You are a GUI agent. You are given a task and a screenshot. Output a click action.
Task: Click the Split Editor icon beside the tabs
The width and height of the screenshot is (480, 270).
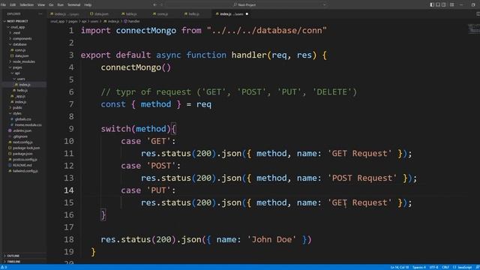point(478,13)
